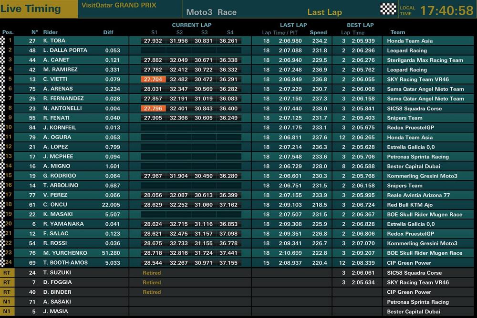Click the Petronas Sprinta Racing team for J. MCPHEE
Screen dimensions: 477x318
pos(418,157)
